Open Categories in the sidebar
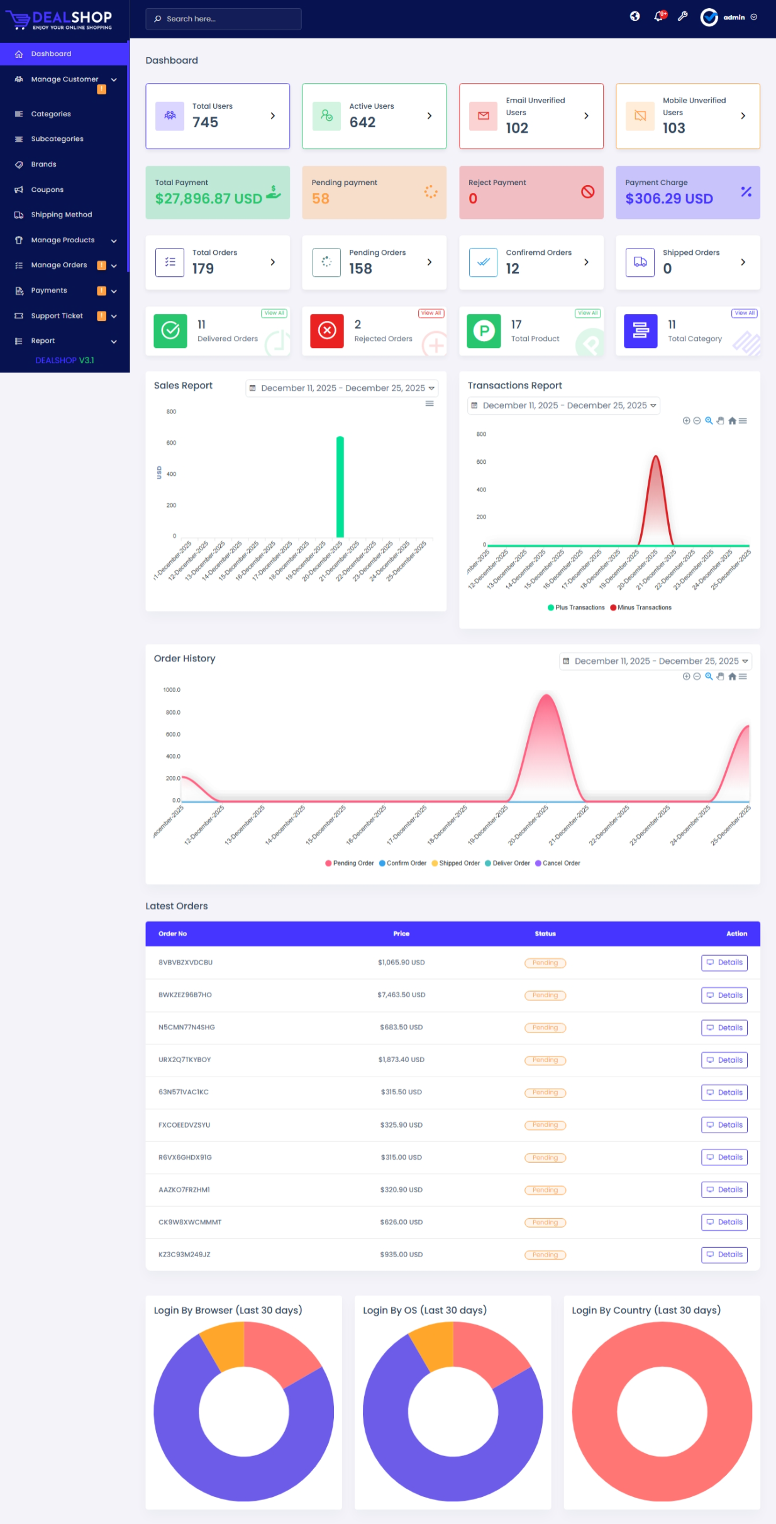 click(51, 114)
